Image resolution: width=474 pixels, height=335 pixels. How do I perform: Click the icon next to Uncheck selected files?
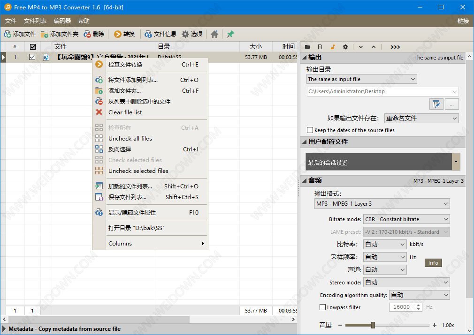(x=99, y=171)
